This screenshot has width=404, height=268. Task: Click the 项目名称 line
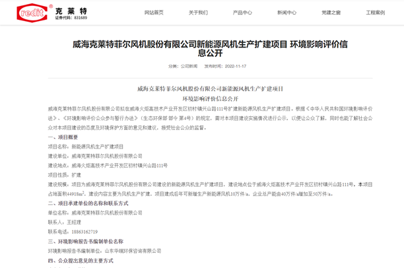tap(86, 147)
